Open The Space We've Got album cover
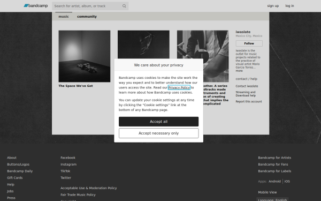 pos(85,56)
